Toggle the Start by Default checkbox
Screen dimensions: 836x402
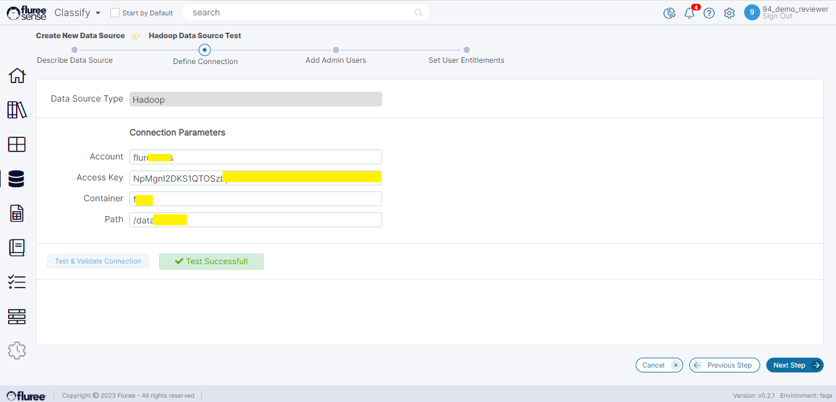point(115,13)
